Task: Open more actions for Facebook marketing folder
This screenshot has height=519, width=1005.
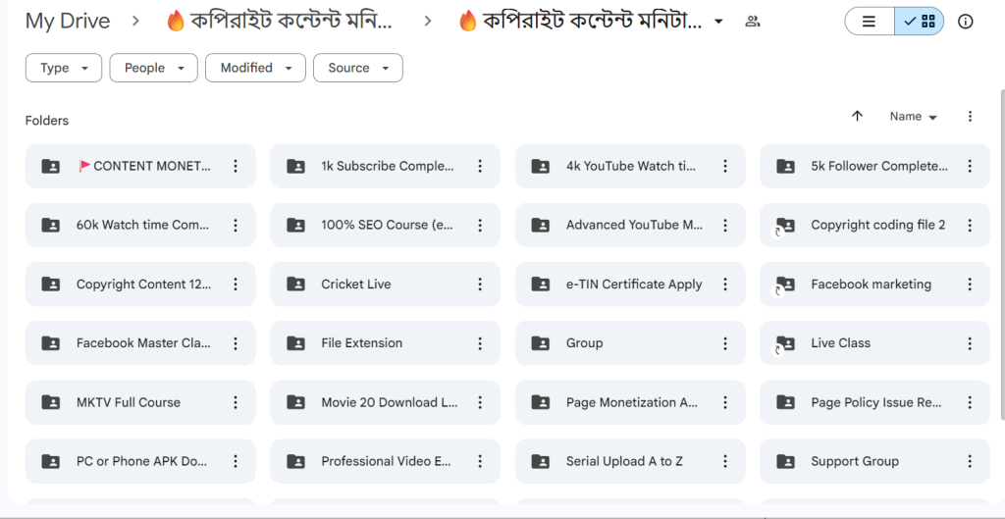Action: click(970, 284)
